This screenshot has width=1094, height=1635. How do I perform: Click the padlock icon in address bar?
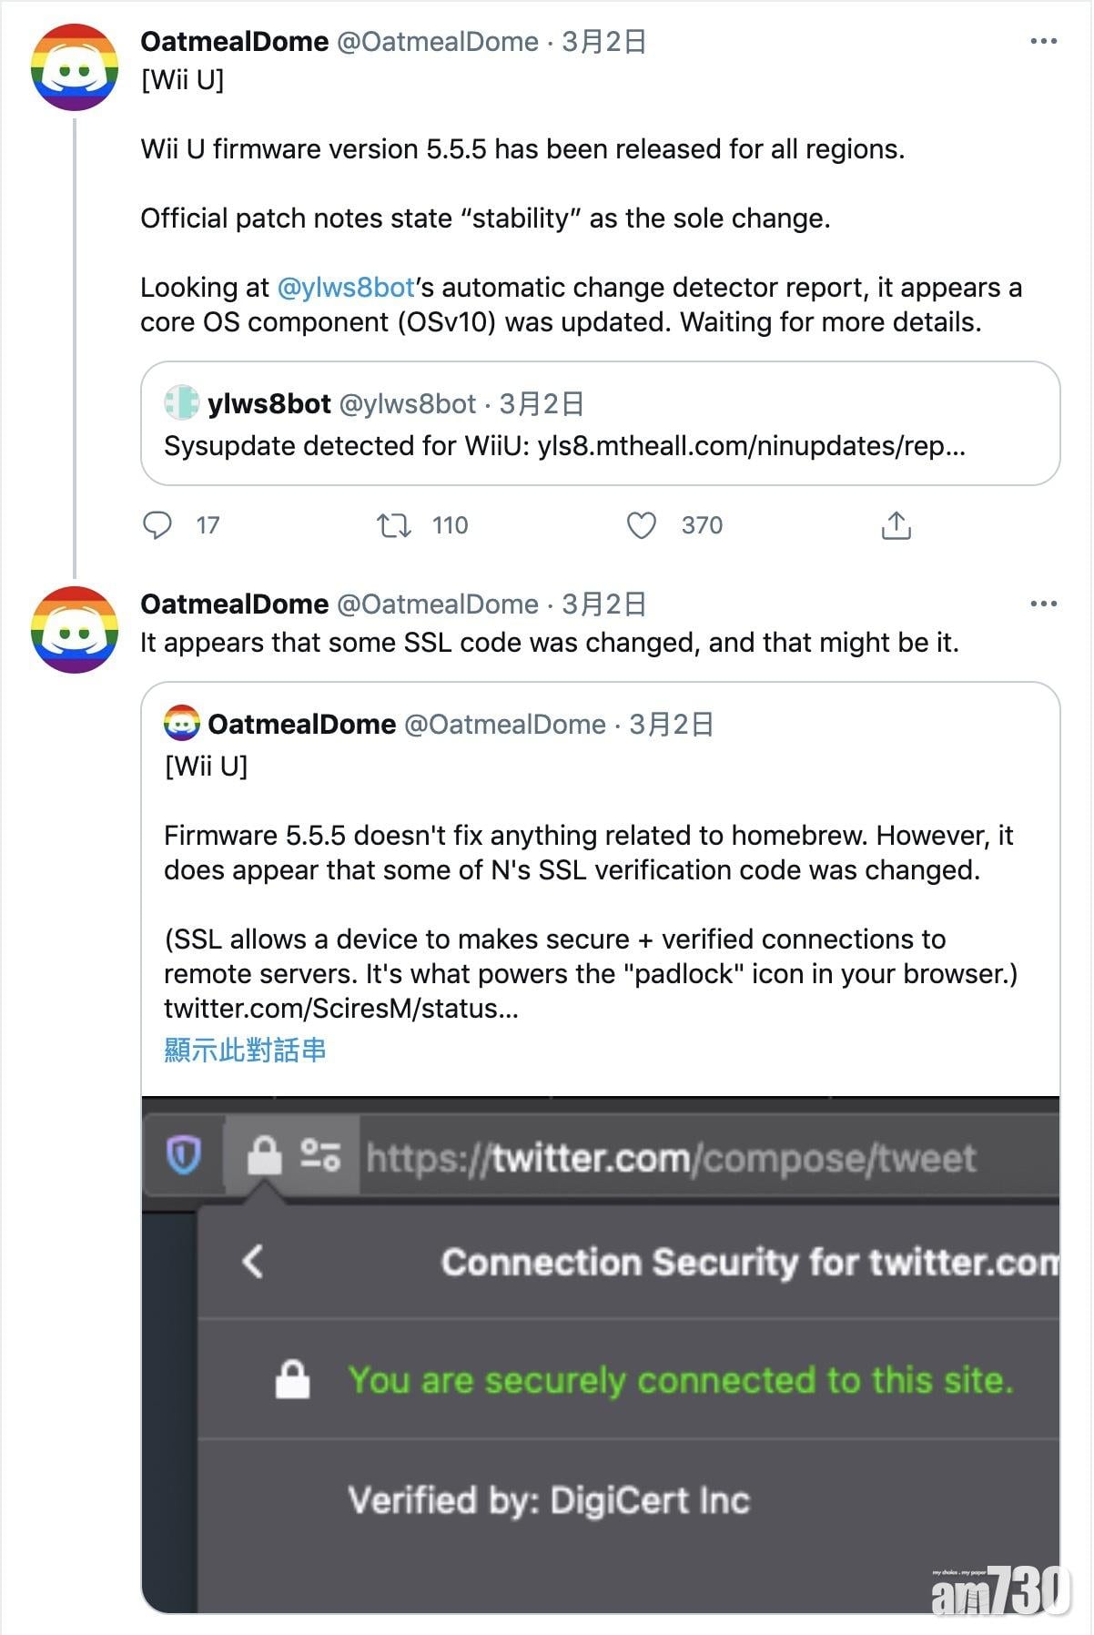tap(265, 1156)
